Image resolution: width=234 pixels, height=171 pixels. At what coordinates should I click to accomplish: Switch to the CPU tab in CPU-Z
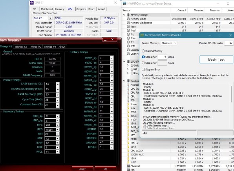click(x=35, y=9)
